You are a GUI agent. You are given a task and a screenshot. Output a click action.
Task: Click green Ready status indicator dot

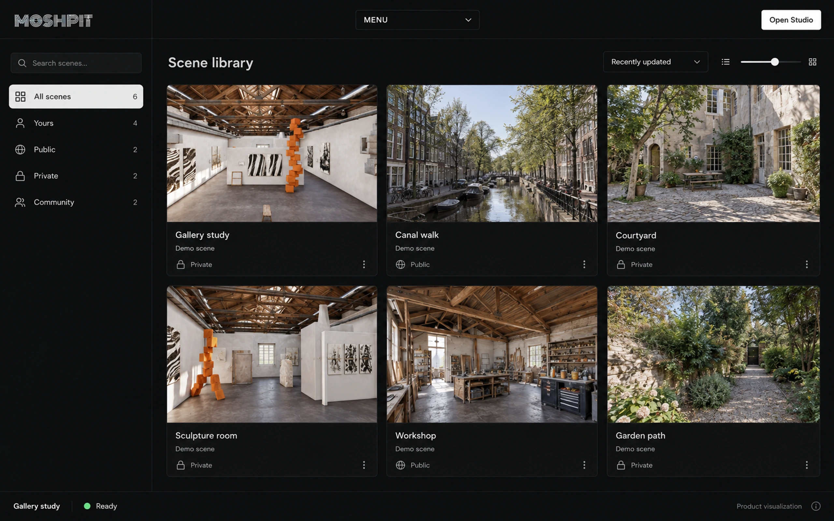point(87,506)
